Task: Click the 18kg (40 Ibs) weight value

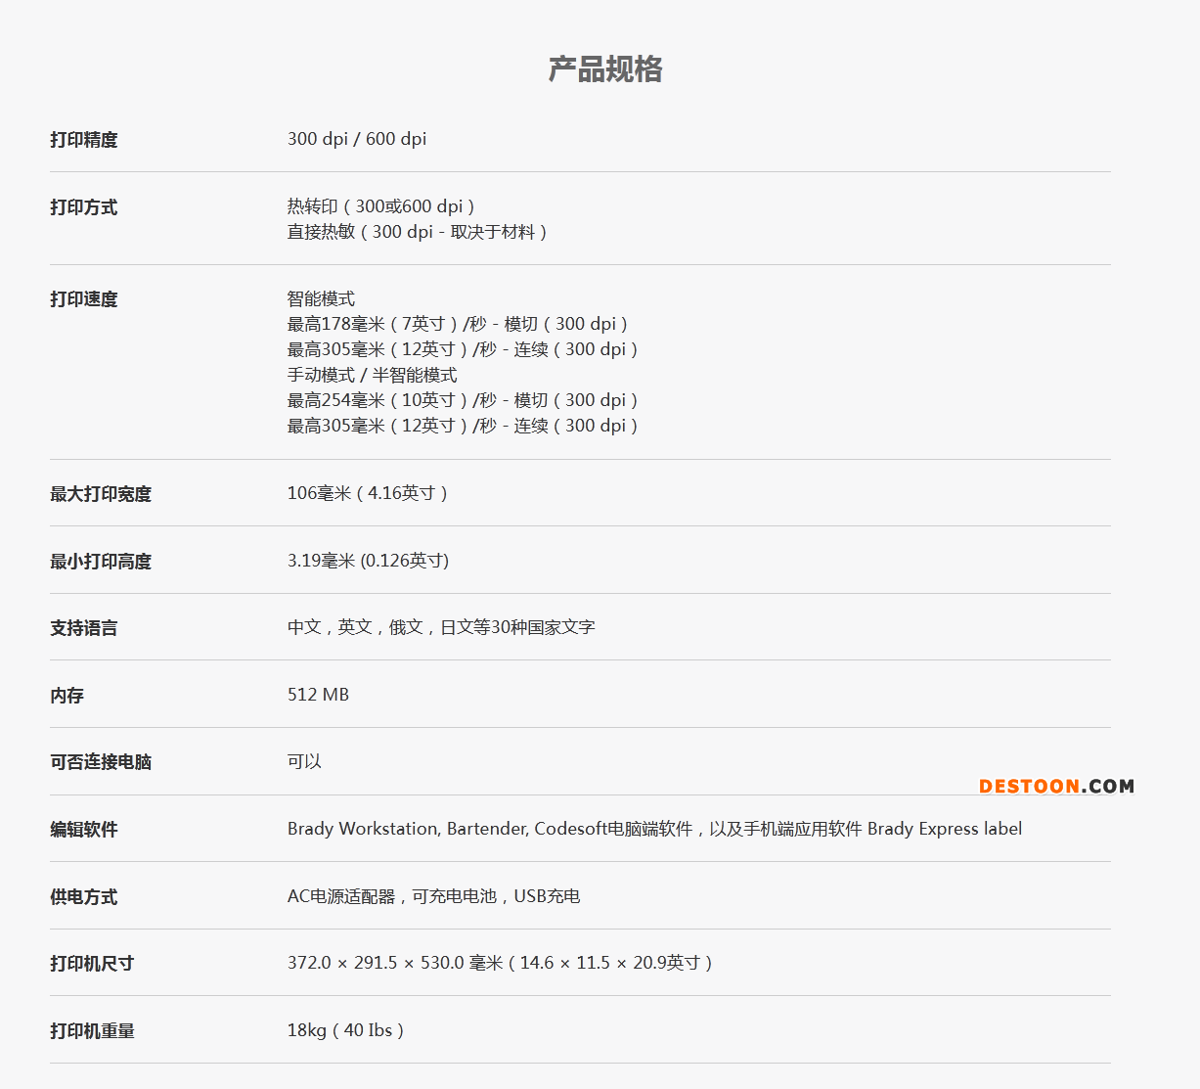Action: [x=345, y=1030]
